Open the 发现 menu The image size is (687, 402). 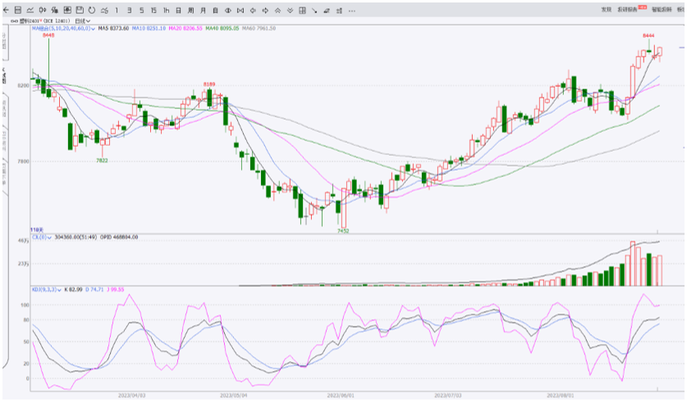pos(607,9)
